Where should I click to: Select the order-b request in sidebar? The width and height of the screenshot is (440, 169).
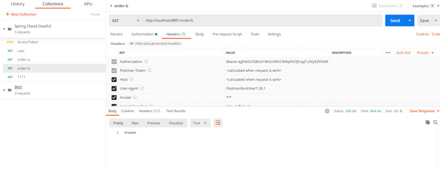[55, 68]
